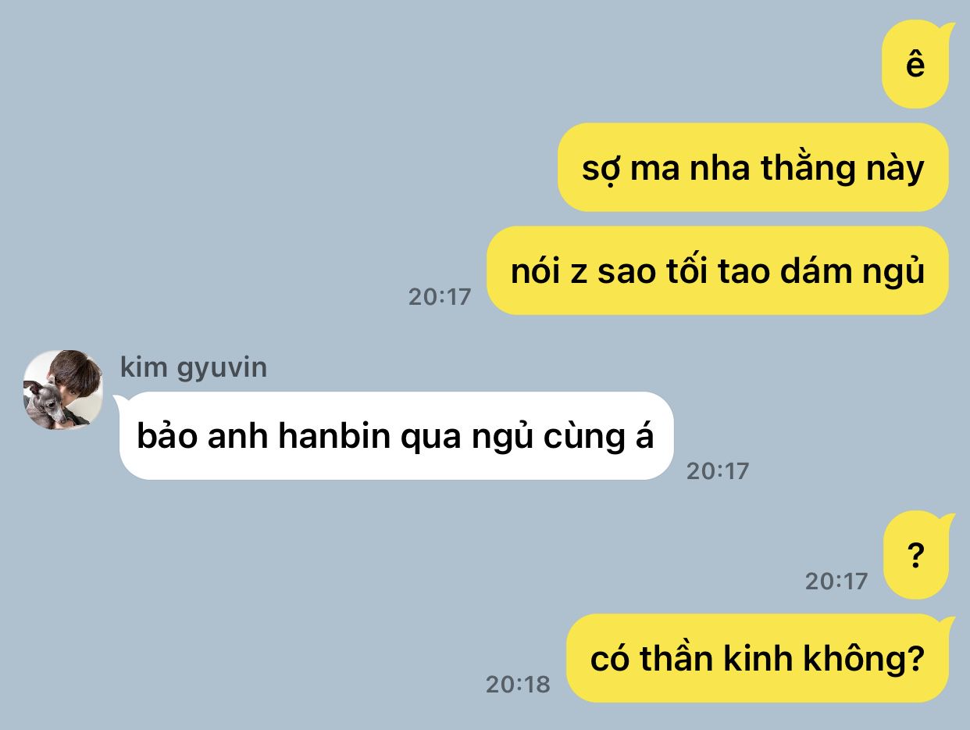
Task: Click the word 'dám' in the yellow message
Action: (x=801, y=270)
